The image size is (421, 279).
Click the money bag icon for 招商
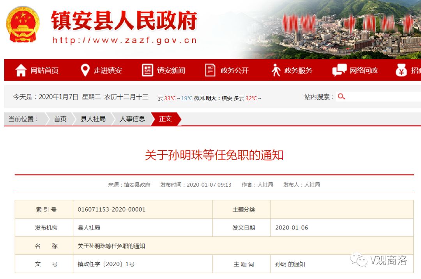click(x=401, y=70)
